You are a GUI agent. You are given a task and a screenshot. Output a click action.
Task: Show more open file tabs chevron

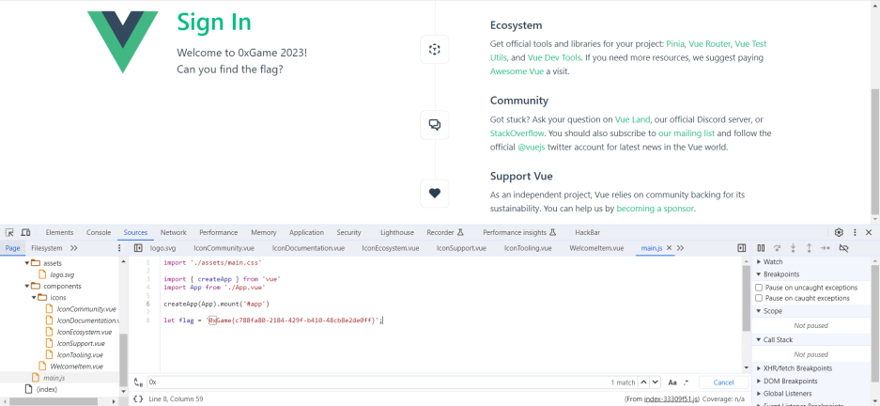(x=680, y=248)
